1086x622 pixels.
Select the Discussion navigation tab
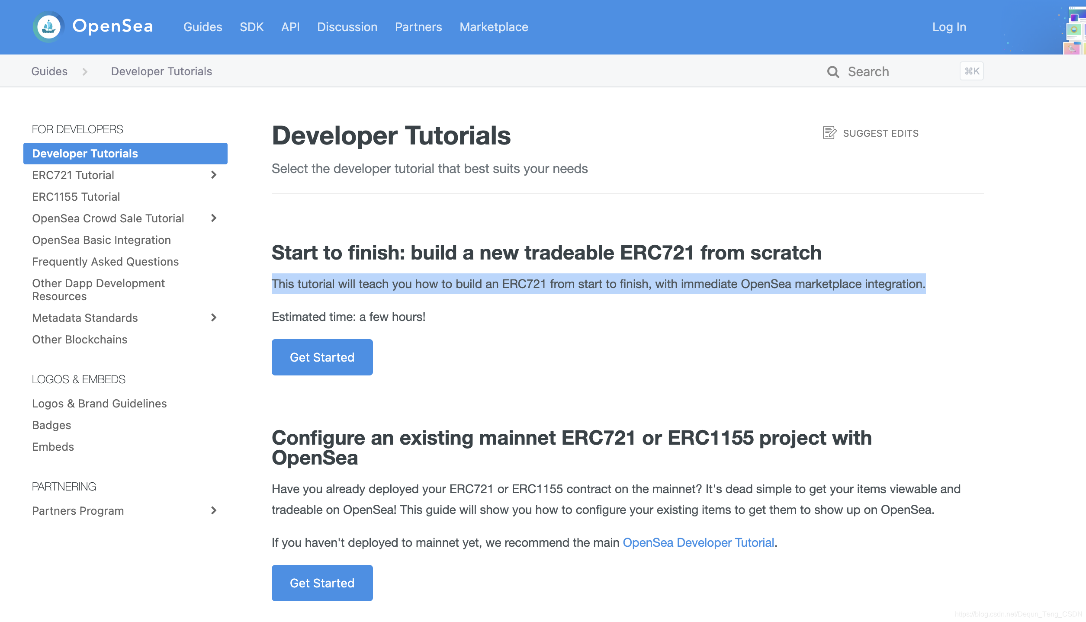pos(347,27)
